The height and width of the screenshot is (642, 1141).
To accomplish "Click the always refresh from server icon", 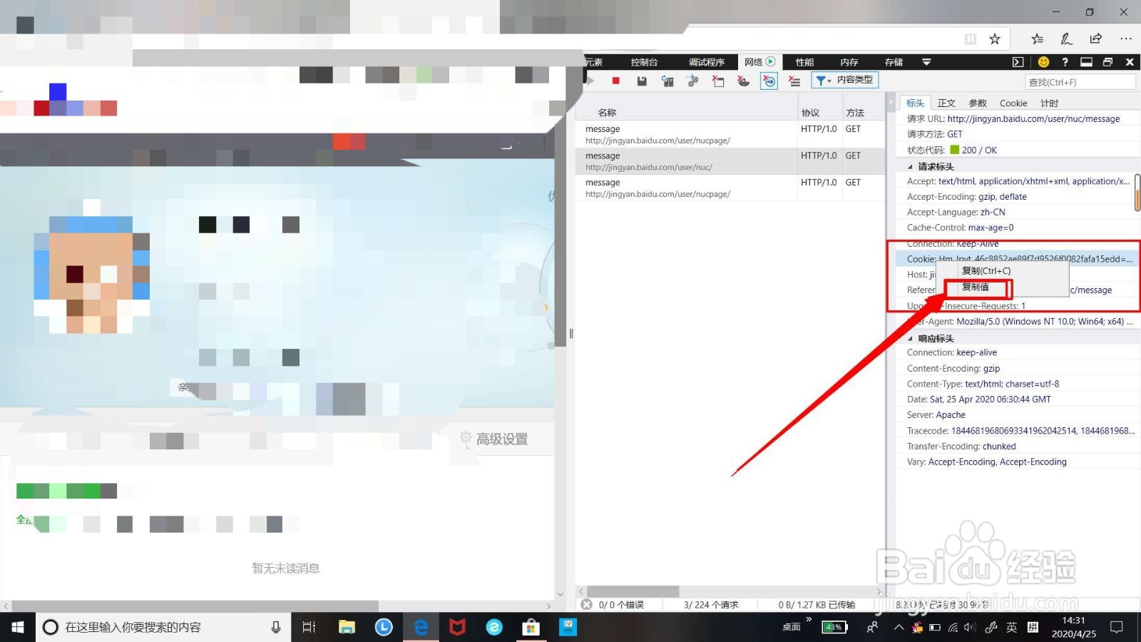I will point(667,81).
